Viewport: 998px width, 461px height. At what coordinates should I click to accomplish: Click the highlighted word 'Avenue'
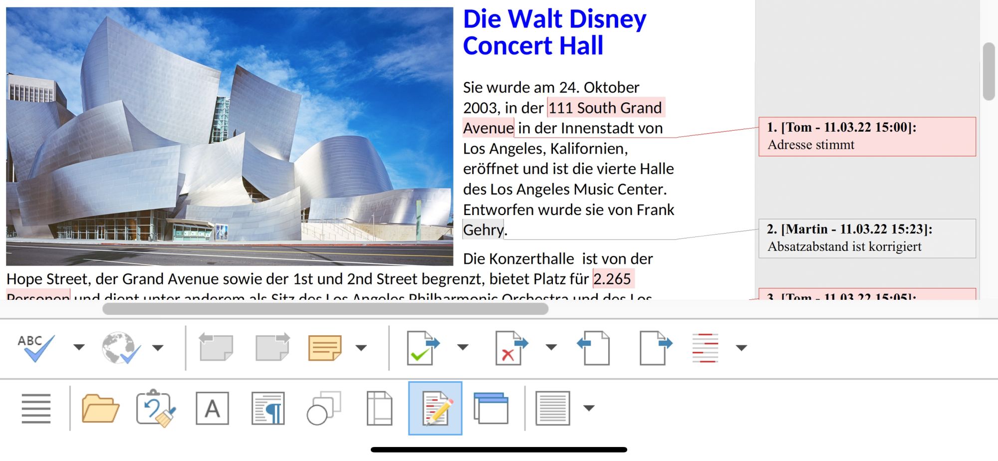pos(488,128)
